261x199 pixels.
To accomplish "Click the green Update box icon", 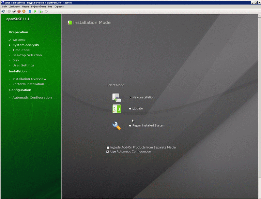I will click(x=117, y=108).
